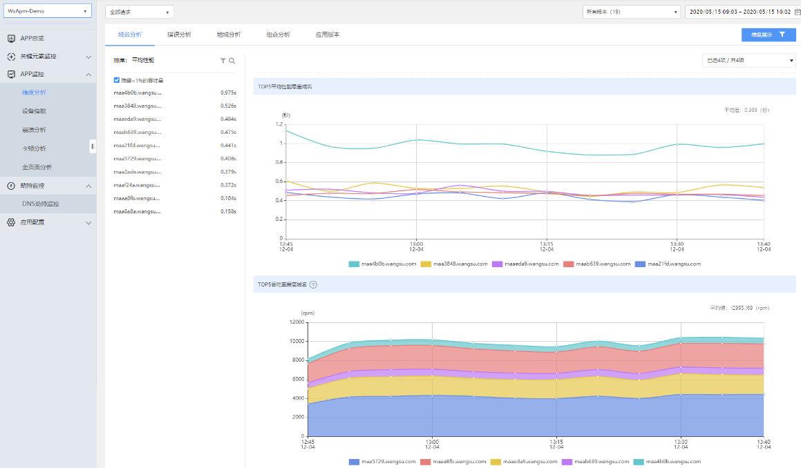
Task: Click the 平均值: 12995.169 (rpm) label
Action: (x=739, y=309)
